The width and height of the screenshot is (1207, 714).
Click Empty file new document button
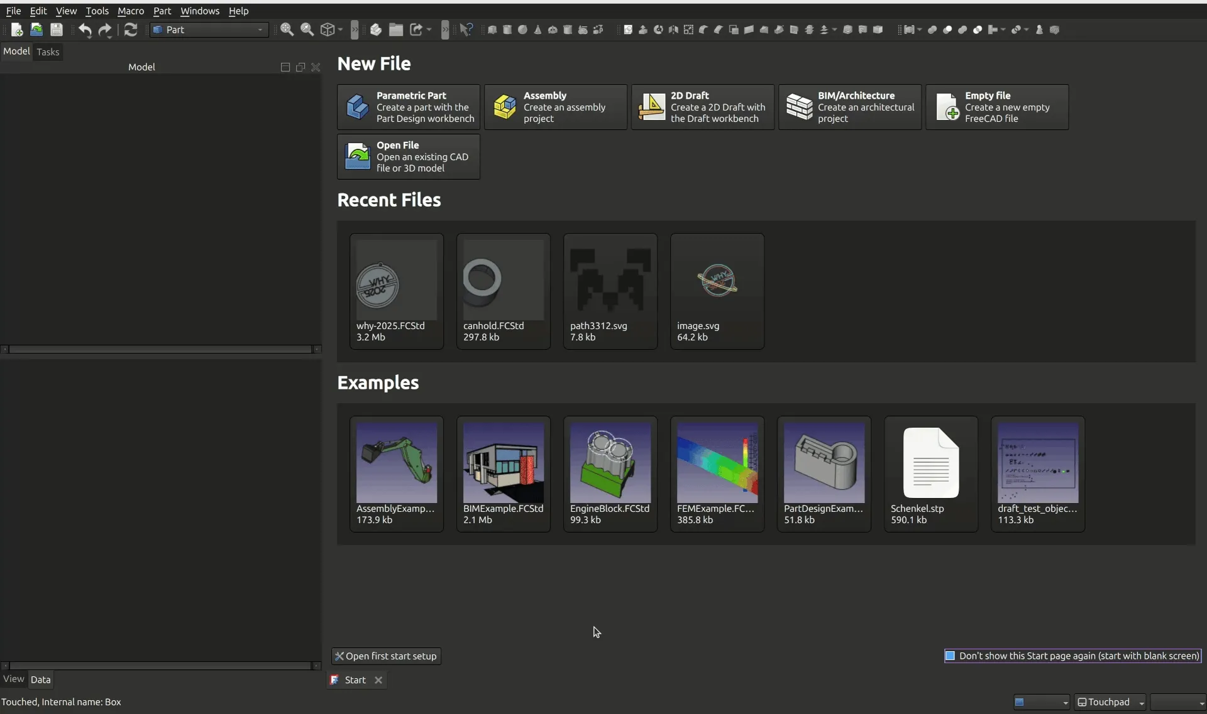point(997,107)
